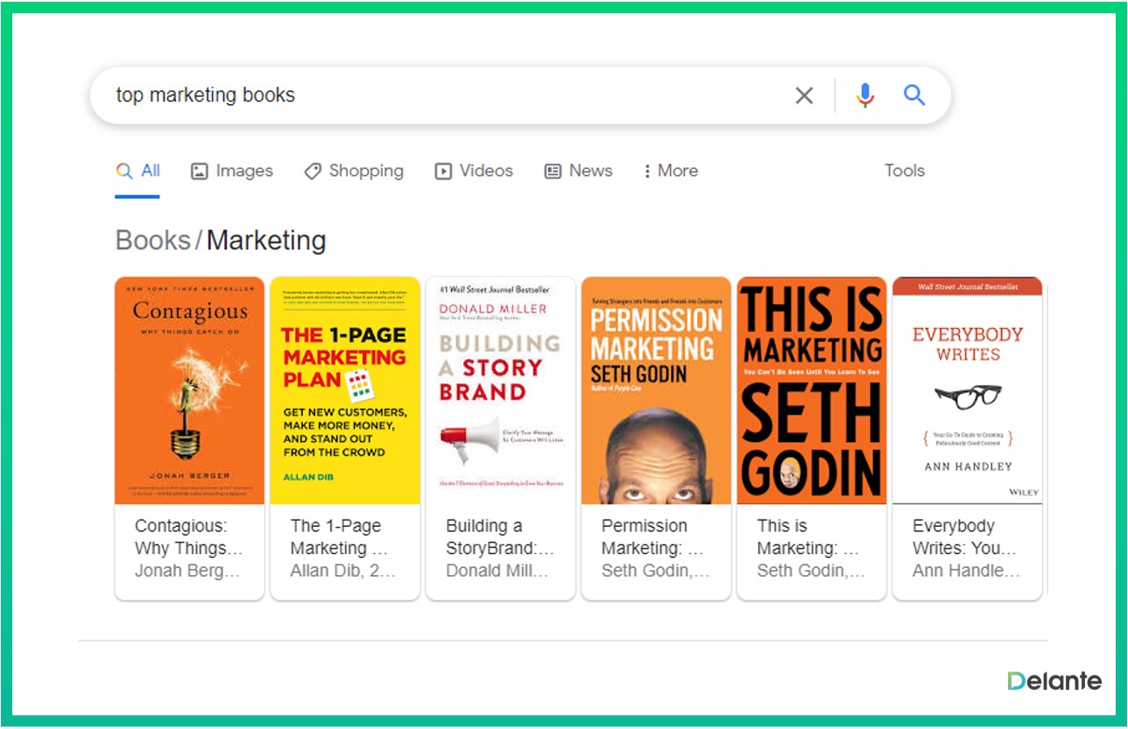Switch to the Shopping tab
The image size is (1128, 729).
(354, 172)
